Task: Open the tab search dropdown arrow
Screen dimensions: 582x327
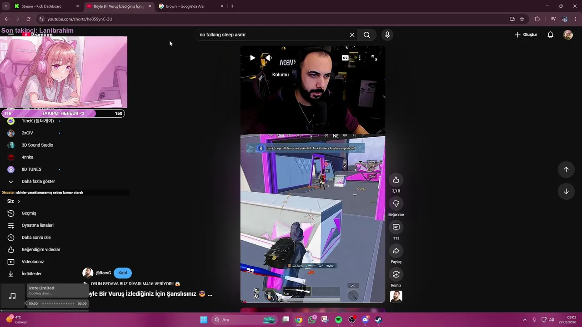Action: coord(5,6)
